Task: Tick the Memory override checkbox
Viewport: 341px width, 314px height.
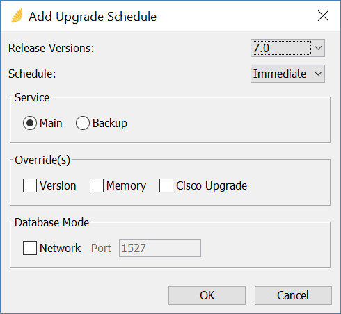Action: [x=97, y=185]
